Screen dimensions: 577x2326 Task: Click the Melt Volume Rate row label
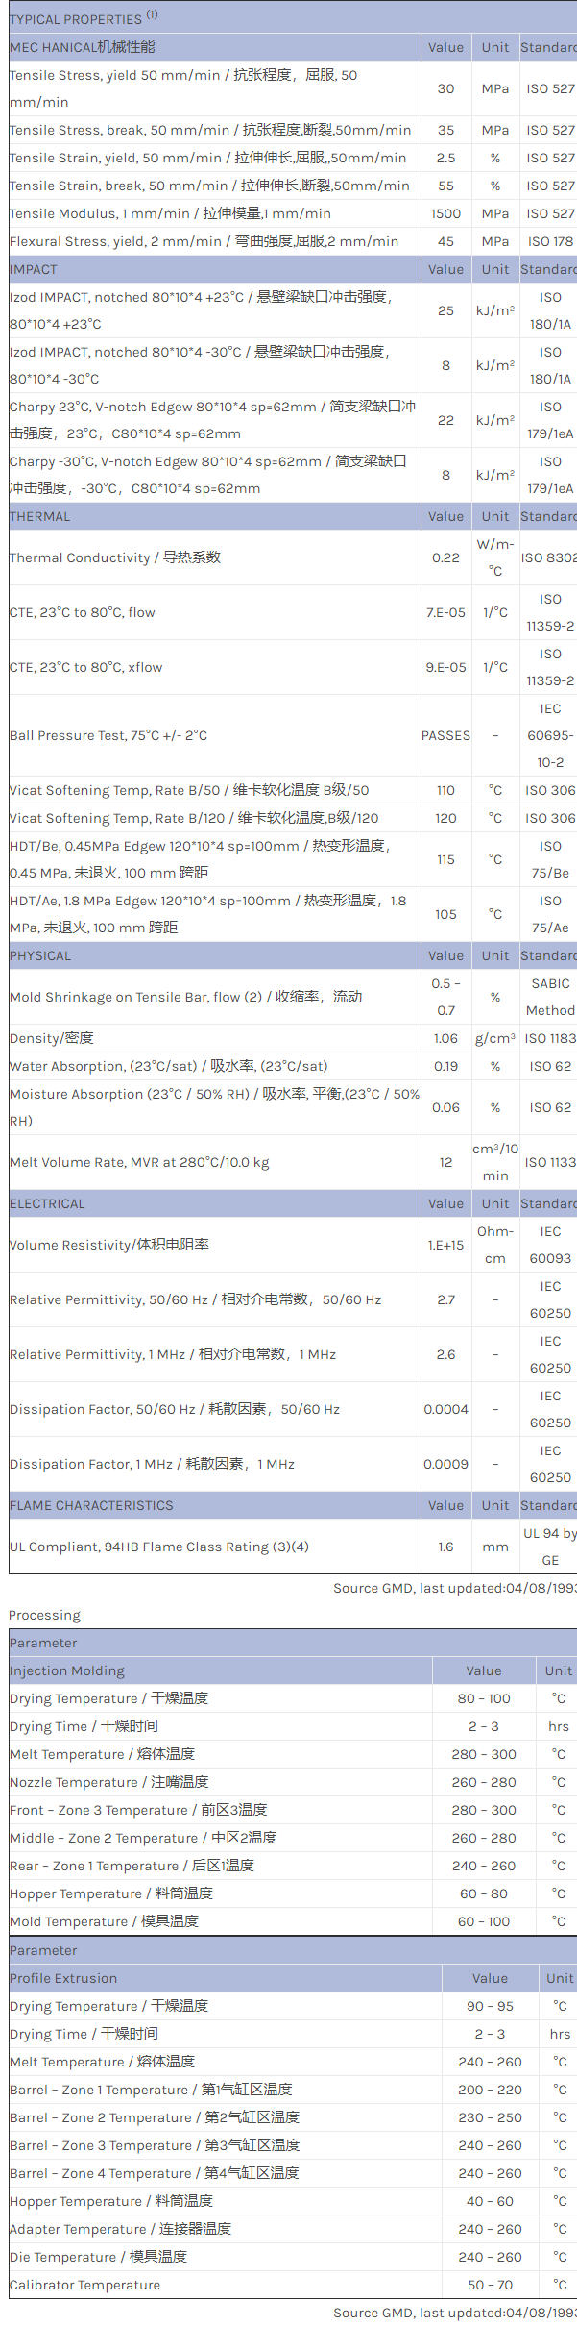pos(139,1162)
